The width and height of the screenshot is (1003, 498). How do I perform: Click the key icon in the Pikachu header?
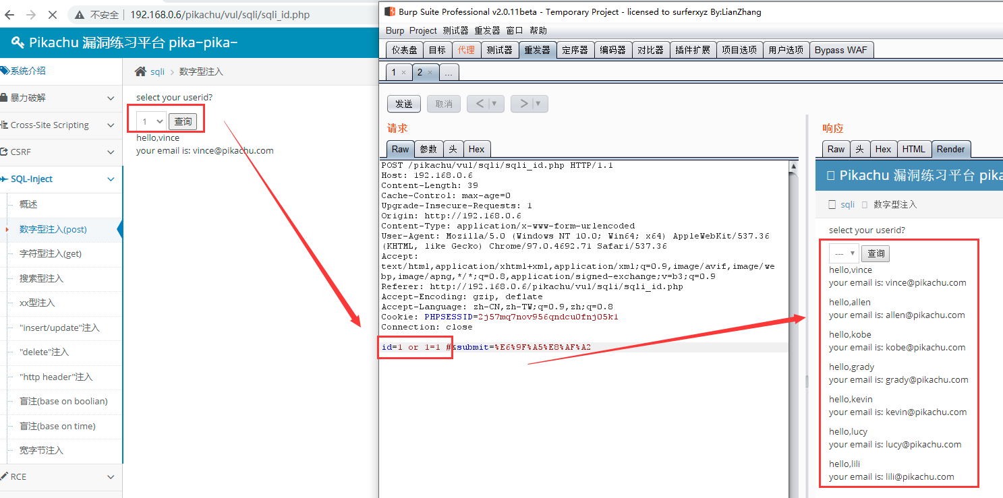(x=18, y=43)
